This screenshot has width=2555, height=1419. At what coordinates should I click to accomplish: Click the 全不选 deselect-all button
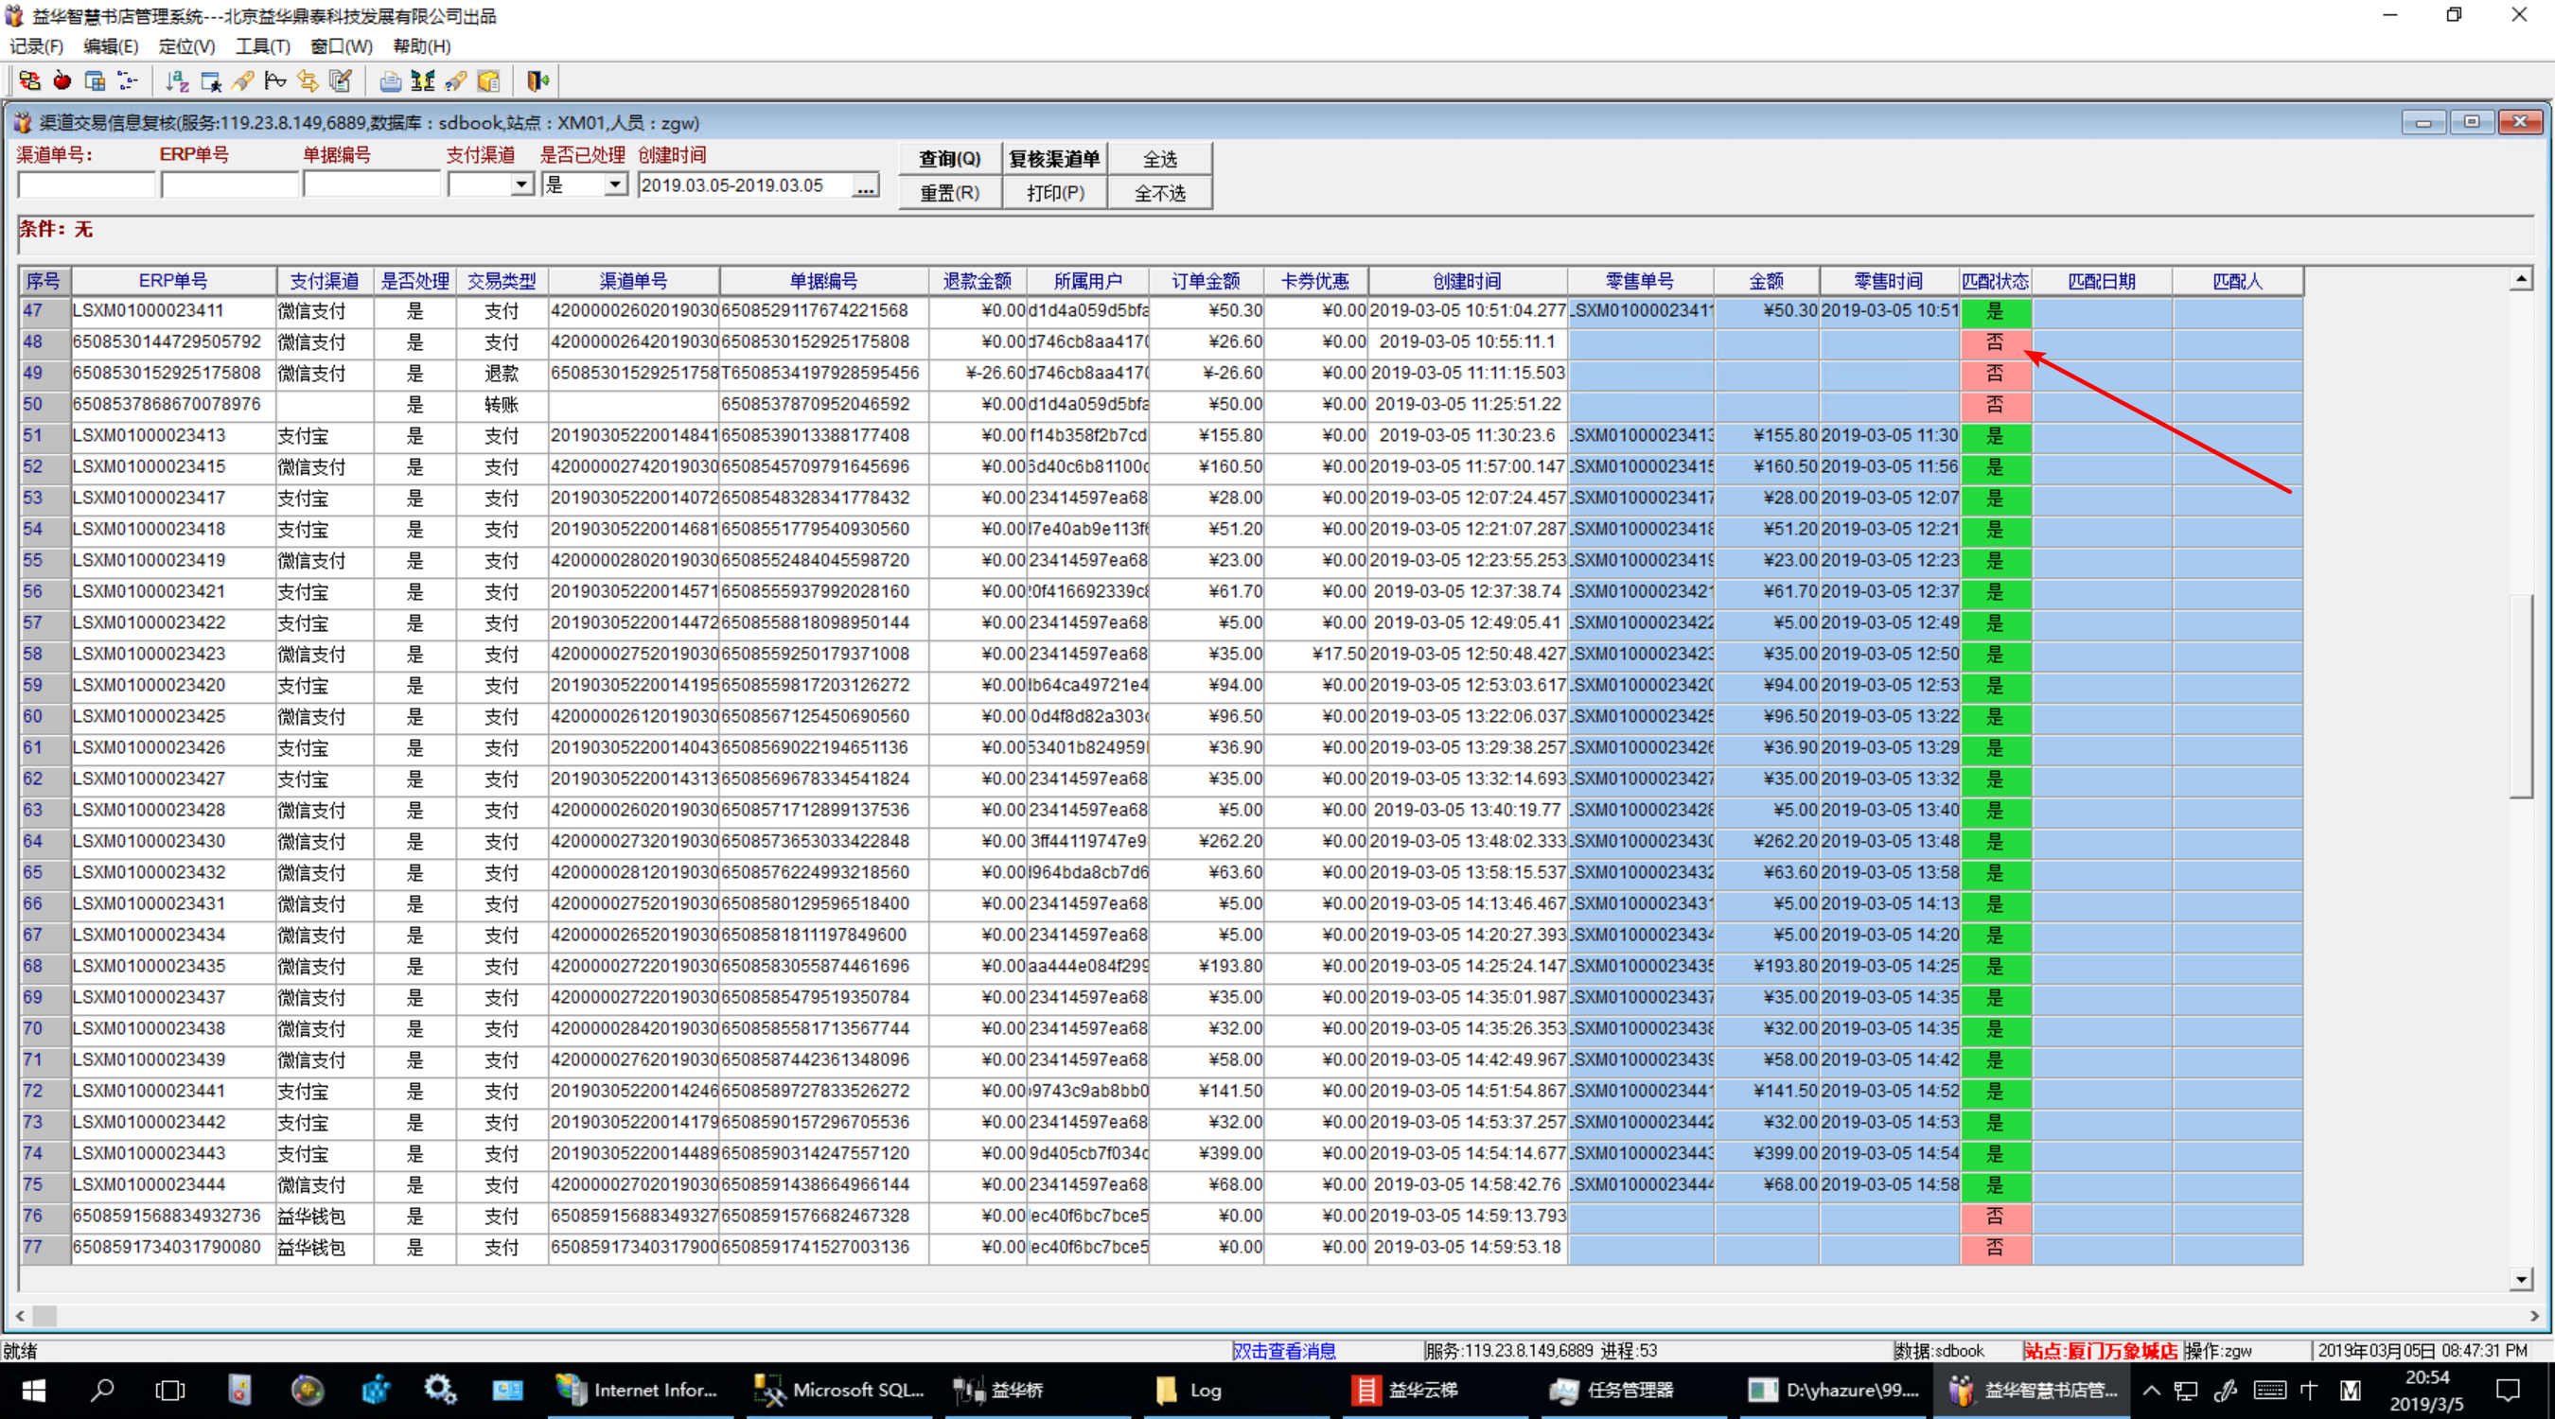1158,192
